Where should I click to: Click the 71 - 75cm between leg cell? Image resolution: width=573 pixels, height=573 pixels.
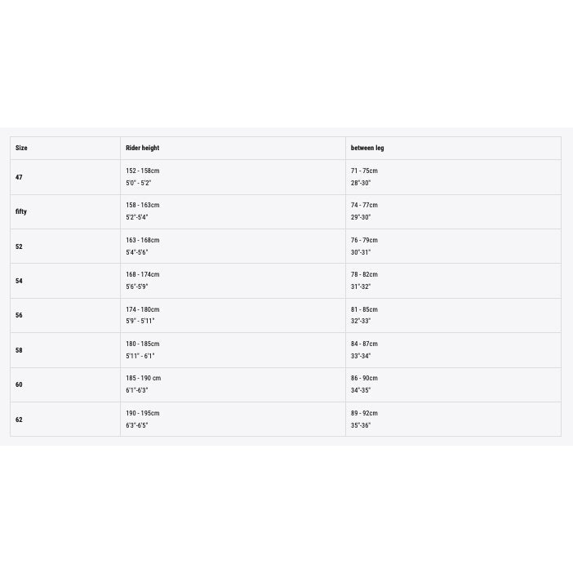tap(364, 171)
